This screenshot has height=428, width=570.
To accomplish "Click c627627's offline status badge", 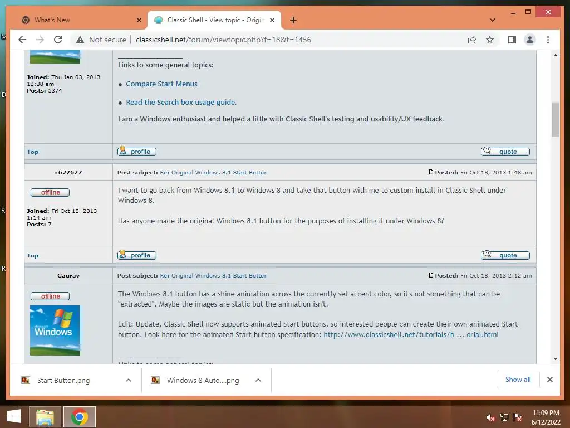I will (50, 192).
